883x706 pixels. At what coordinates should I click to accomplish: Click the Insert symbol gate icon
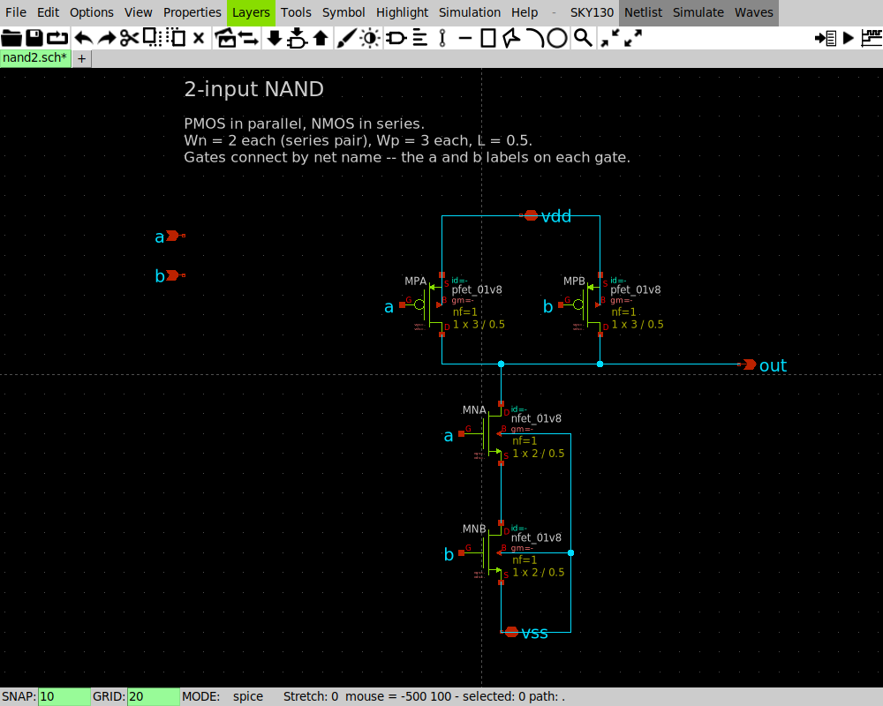pyautogui.click(x=396, y=38)
